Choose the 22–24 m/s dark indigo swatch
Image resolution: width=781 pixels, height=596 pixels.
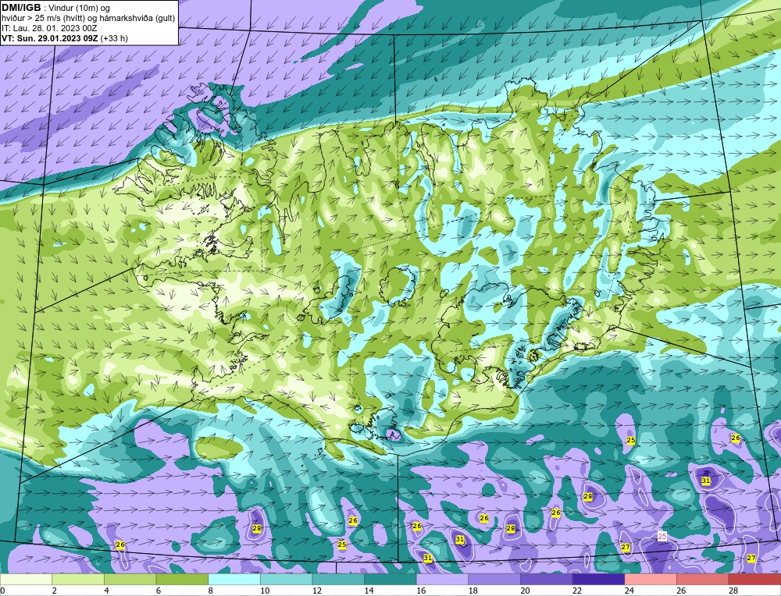pyautogui.click(x=598, y=579)
